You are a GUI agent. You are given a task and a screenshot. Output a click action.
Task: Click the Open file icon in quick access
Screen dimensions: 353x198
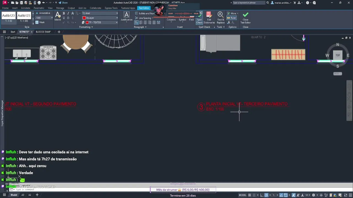pos(17,3)
